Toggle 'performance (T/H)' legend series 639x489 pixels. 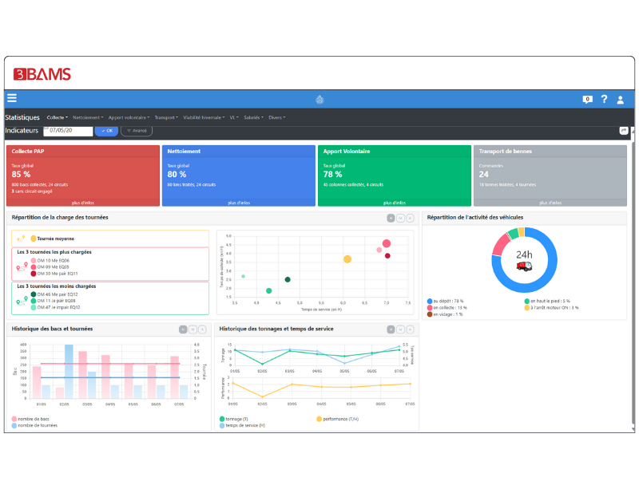coord(319,419)
